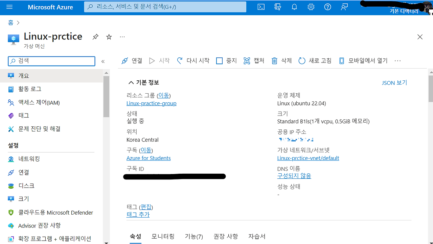Mark Linux-prctice as favorite with the star

[x=109, y=37]
